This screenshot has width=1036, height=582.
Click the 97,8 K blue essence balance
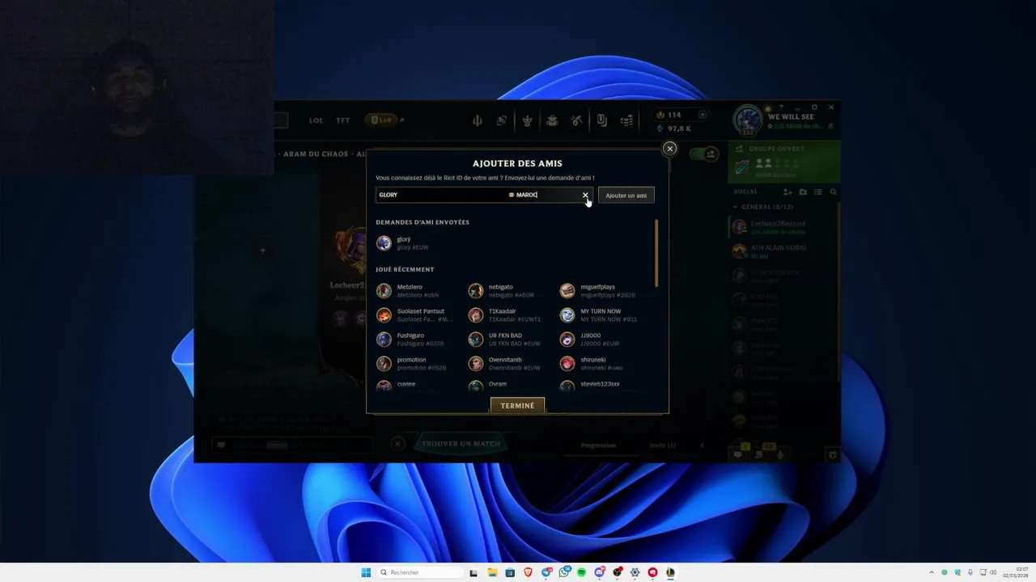click(674, 129)
